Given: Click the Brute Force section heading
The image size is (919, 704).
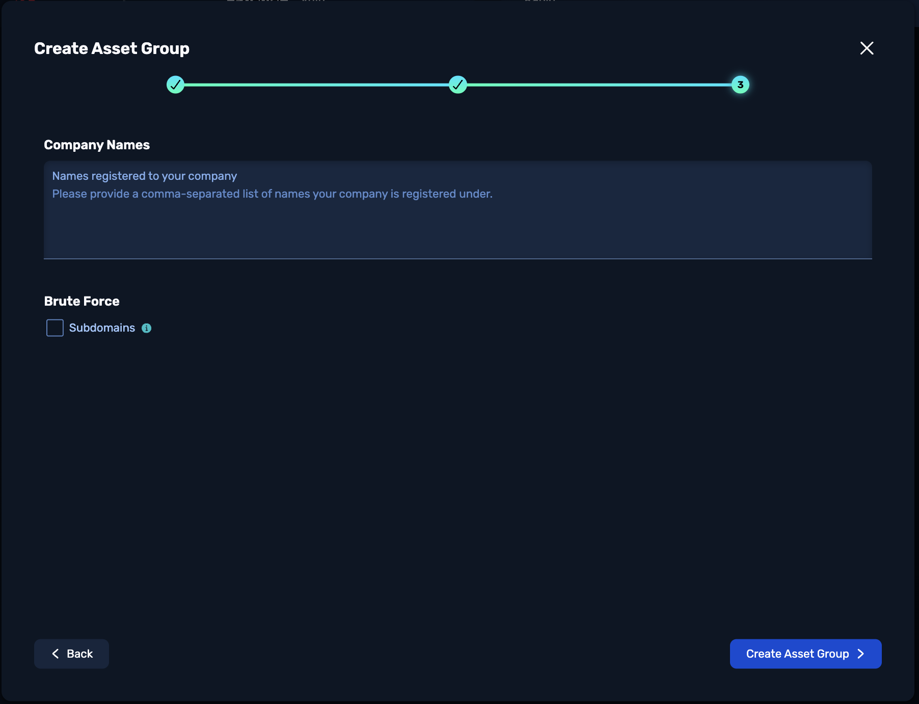Looking at the screenshot, I should [82, 301].
